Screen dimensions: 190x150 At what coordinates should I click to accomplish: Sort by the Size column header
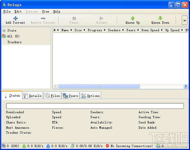pos(80,30)
